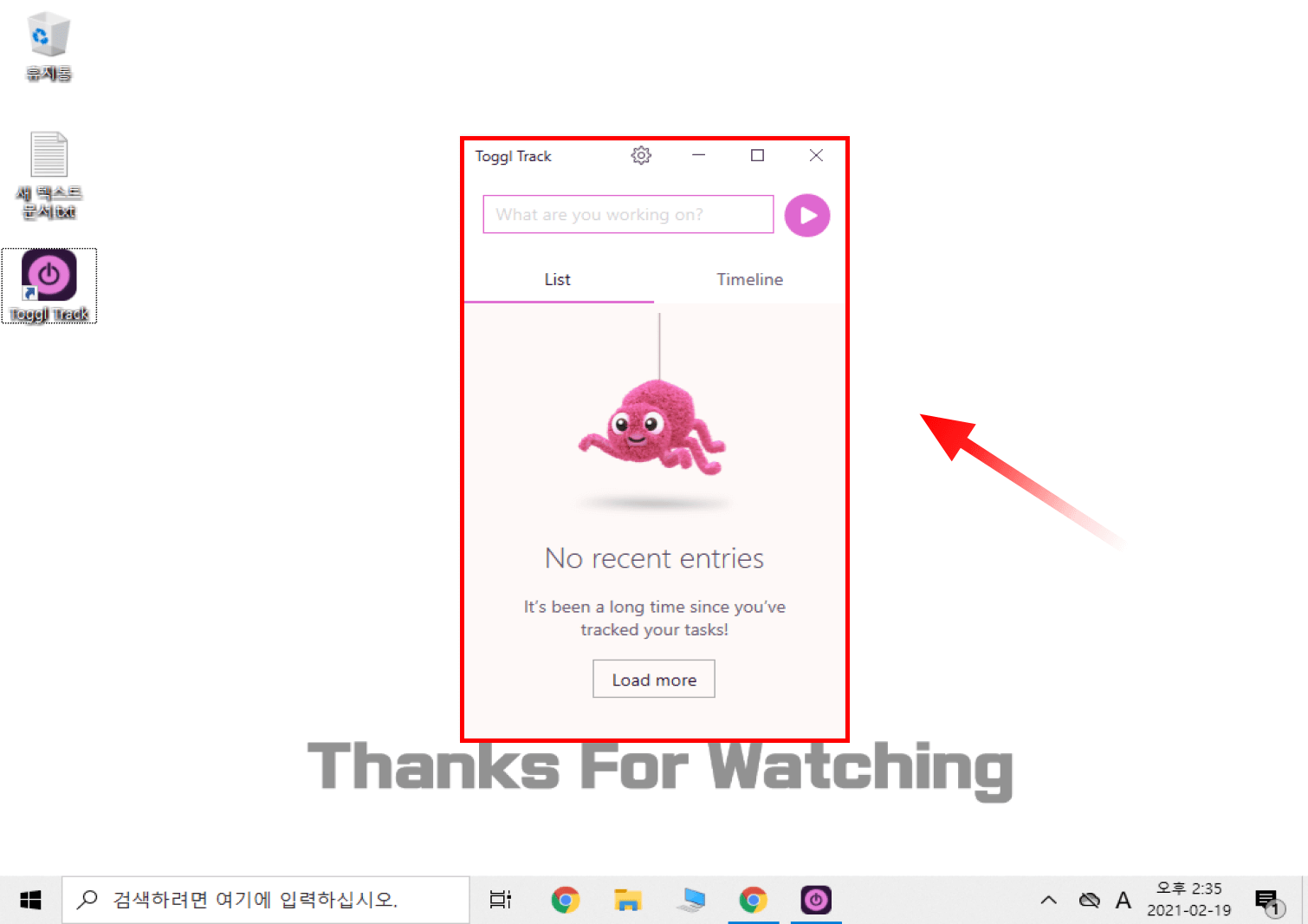The width and height of the screenshot is (1308, 924).
Task: Show hidden system tray icons
Action: click(1048, 901)
